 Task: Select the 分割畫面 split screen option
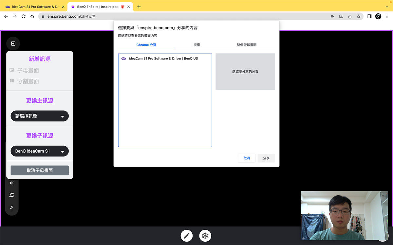[24, 81]
